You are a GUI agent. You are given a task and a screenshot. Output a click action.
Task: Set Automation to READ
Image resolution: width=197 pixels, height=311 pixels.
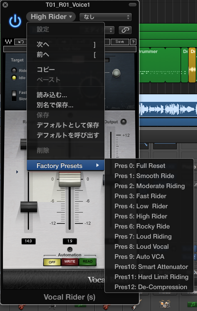point(88,262)
